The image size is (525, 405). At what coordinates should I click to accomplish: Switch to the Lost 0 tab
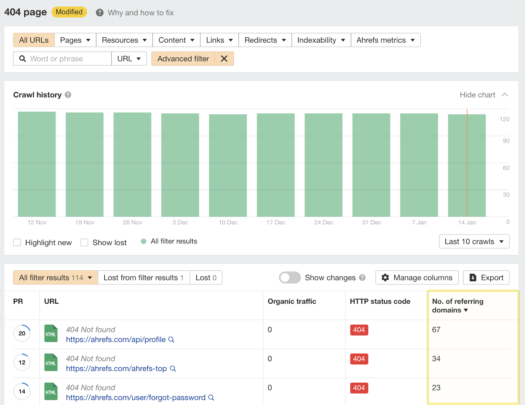(206, 278)
